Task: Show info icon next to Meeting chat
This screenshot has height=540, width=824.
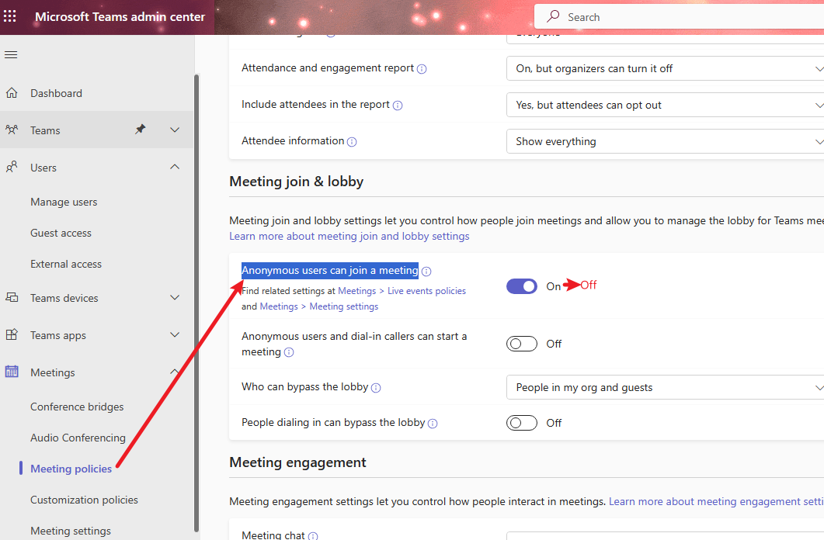Action: pyautogui.click(x=313, y=536)
